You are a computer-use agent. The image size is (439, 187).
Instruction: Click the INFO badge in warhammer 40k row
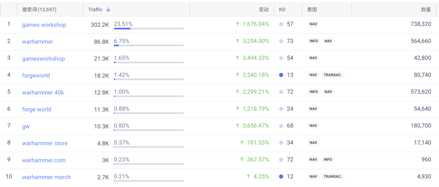313,92
